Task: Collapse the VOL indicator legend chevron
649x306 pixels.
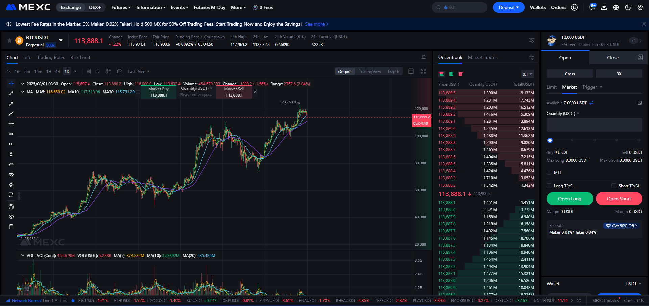Action: coord(23,255)
